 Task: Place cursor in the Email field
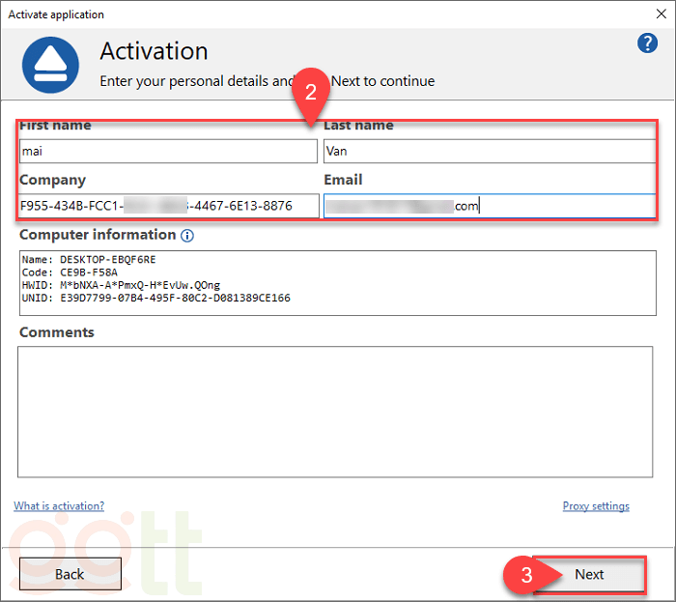tap(489, 205)
